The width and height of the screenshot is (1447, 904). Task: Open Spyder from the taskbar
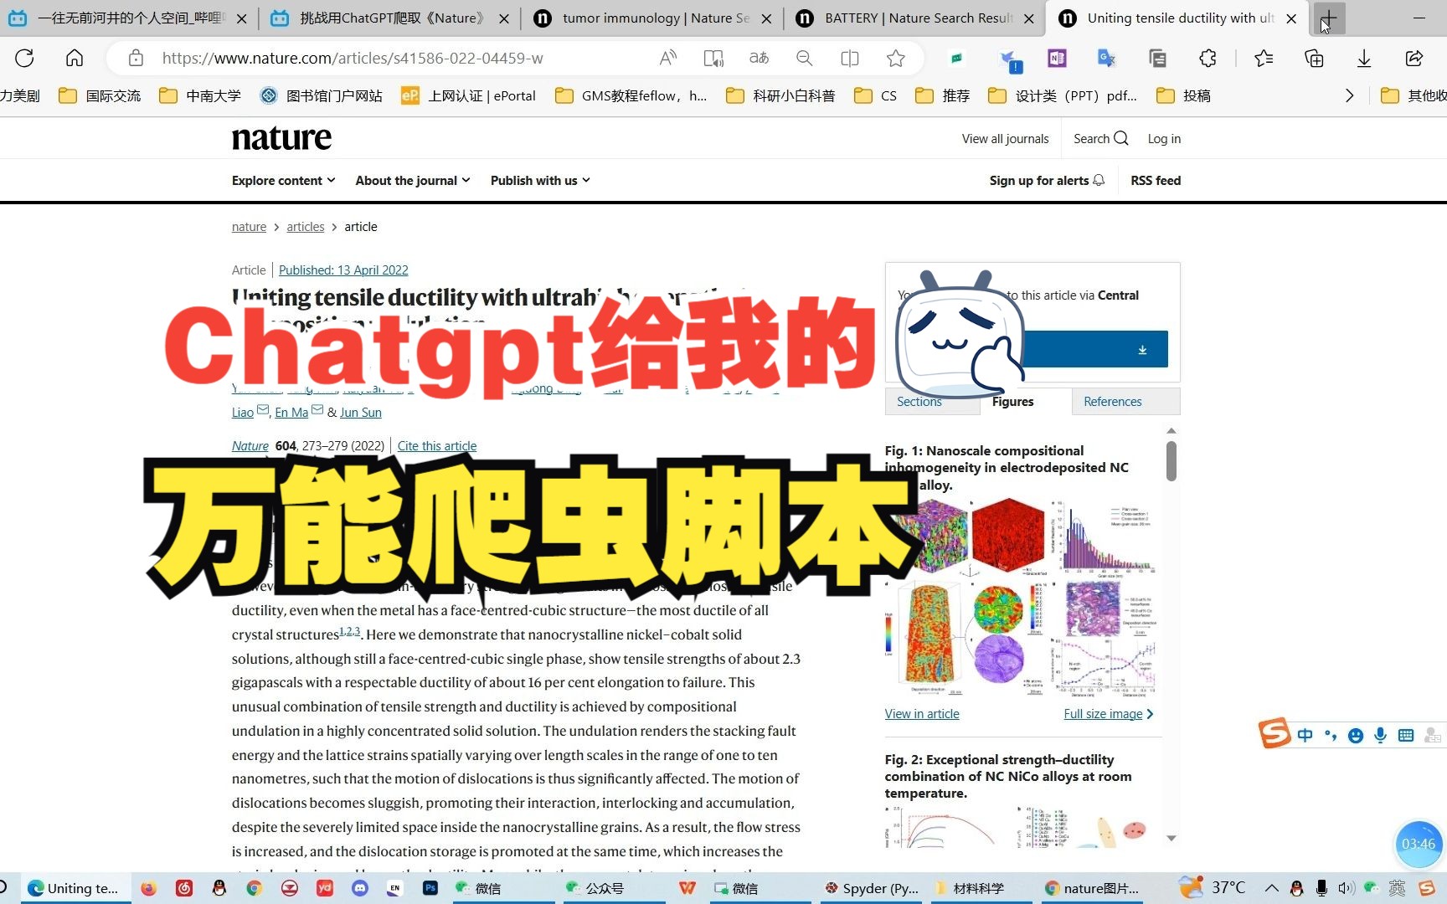click(871, 888)
